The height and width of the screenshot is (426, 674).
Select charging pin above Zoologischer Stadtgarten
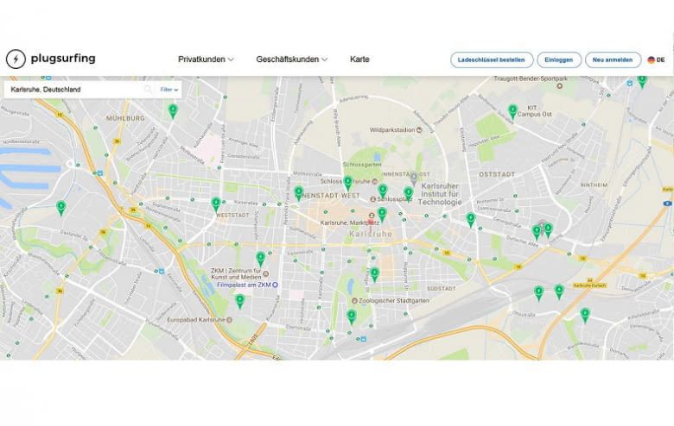(x=375, y=274)
